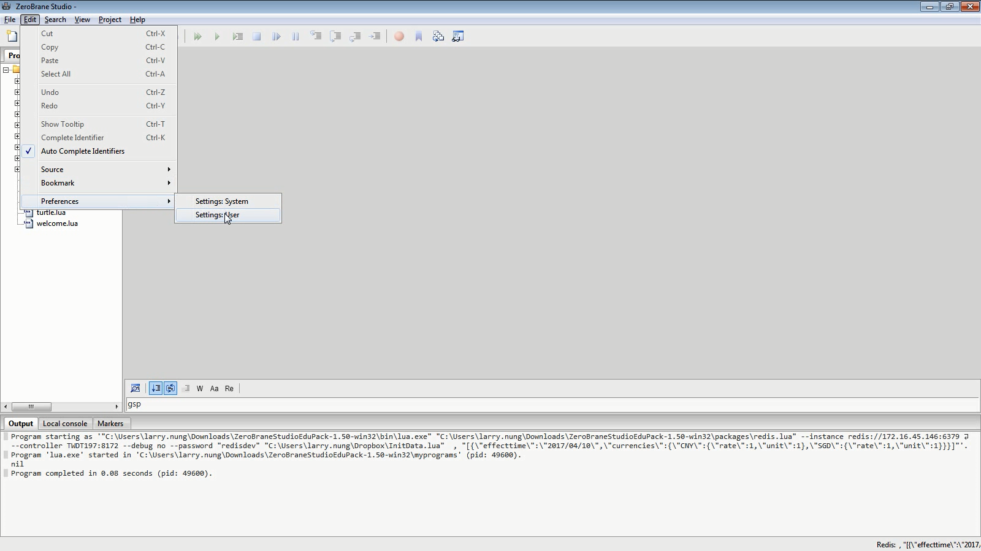The height and width of the screenshot is (551, 981).
Task: Choose Select All in Edit menu
Action: pyautogui.click(x=99, y=74)
